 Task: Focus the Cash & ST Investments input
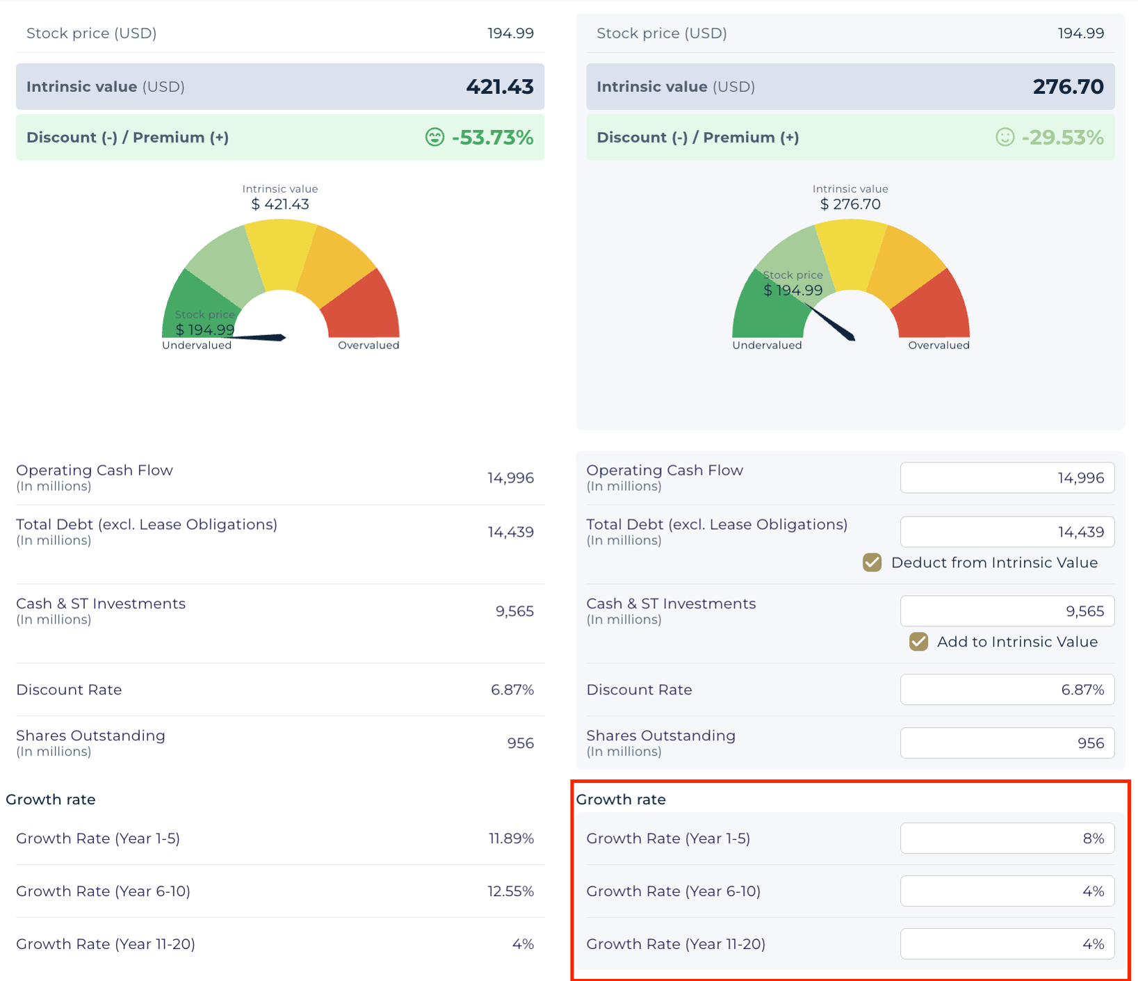(1007, 611)
